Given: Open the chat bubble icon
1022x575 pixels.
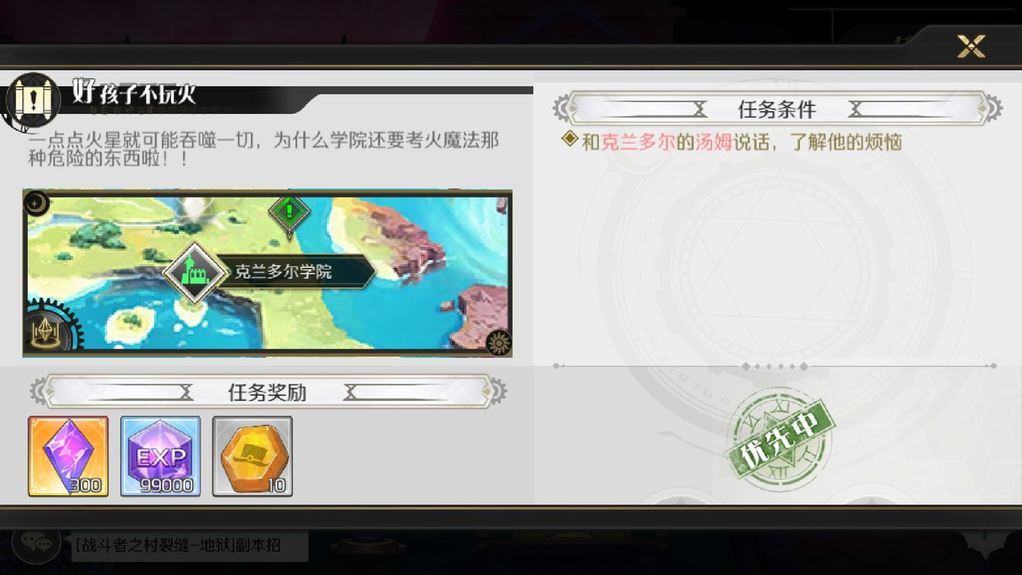Looking at the screenshot, I should click(x=36, y=543).
